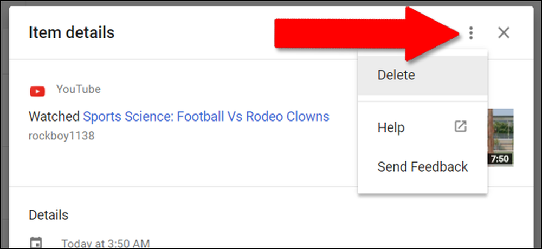542x249 pixels.
Task: Open the video thumbnail preview
Action: (500, 137)
